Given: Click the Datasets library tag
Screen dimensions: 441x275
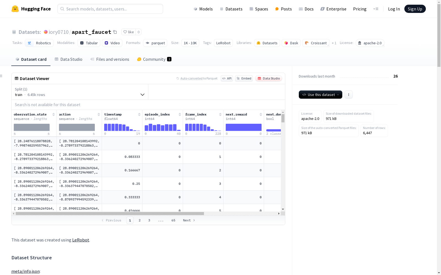Looking at the screenshot, I should point(267,43).
